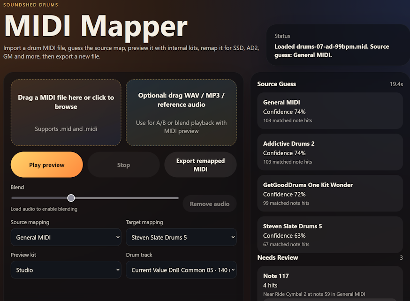Open the Target mapping dropdown
This screenshot has height=301, width=410.
[181, 237]
